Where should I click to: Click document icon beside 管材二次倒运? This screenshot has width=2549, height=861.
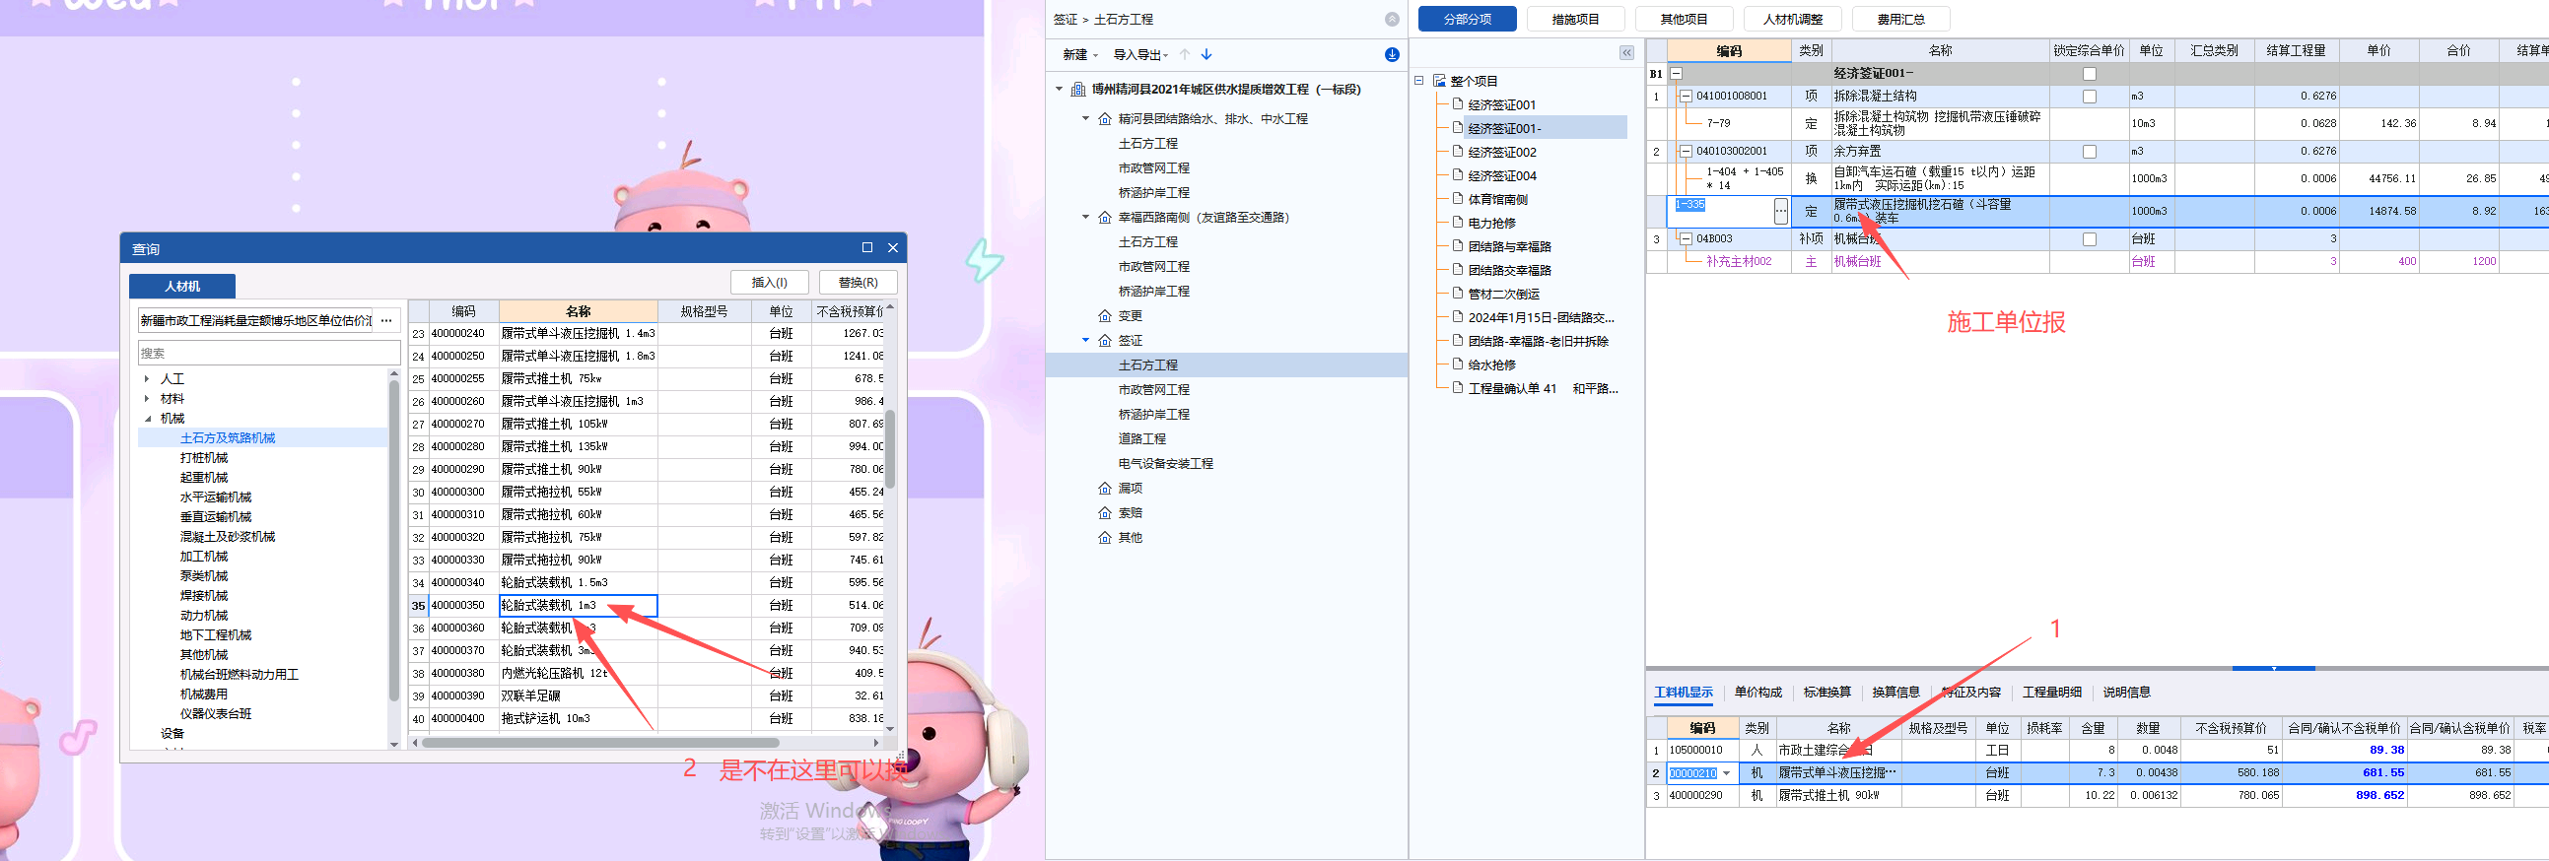tap(1458, 293)
